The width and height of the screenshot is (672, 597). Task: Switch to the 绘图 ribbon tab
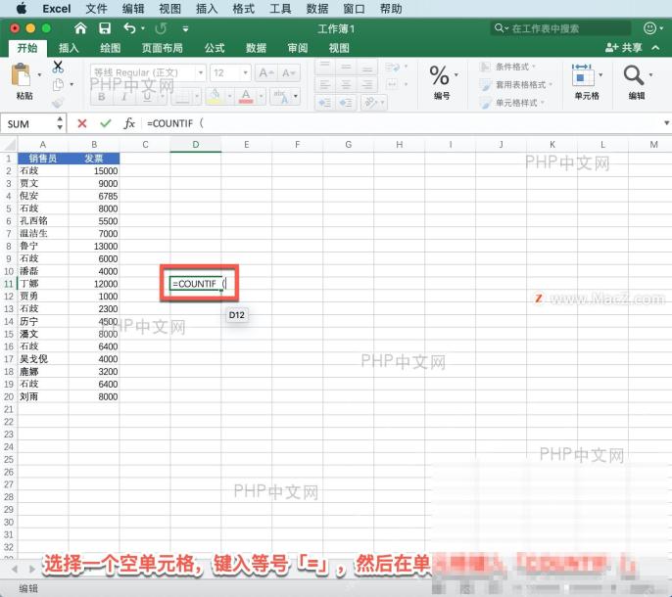coord(110,48)
